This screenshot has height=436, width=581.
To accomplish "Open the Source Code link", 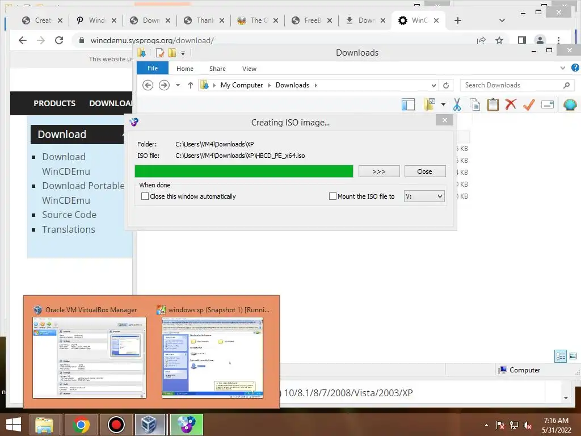I will click(69, 215).
